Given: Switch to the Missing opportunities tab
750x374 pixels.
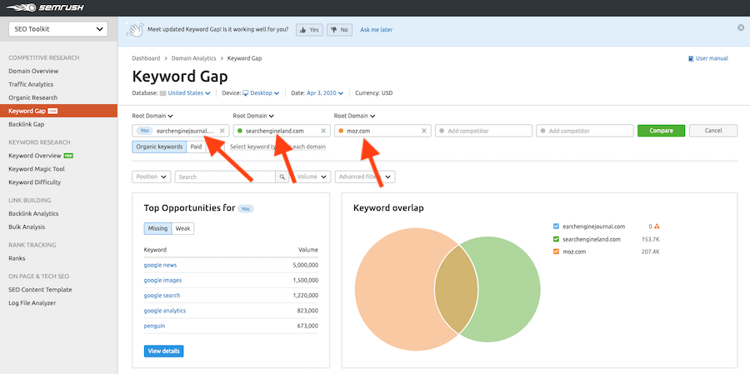Looking at the screenshot, I should [157, 228].
